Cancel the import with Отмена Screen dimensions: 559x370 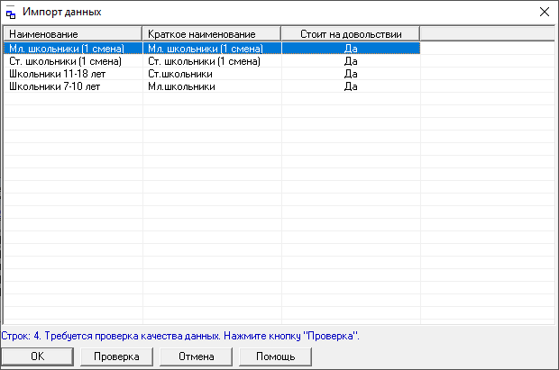pyautogui.click(x=196, y=356)
